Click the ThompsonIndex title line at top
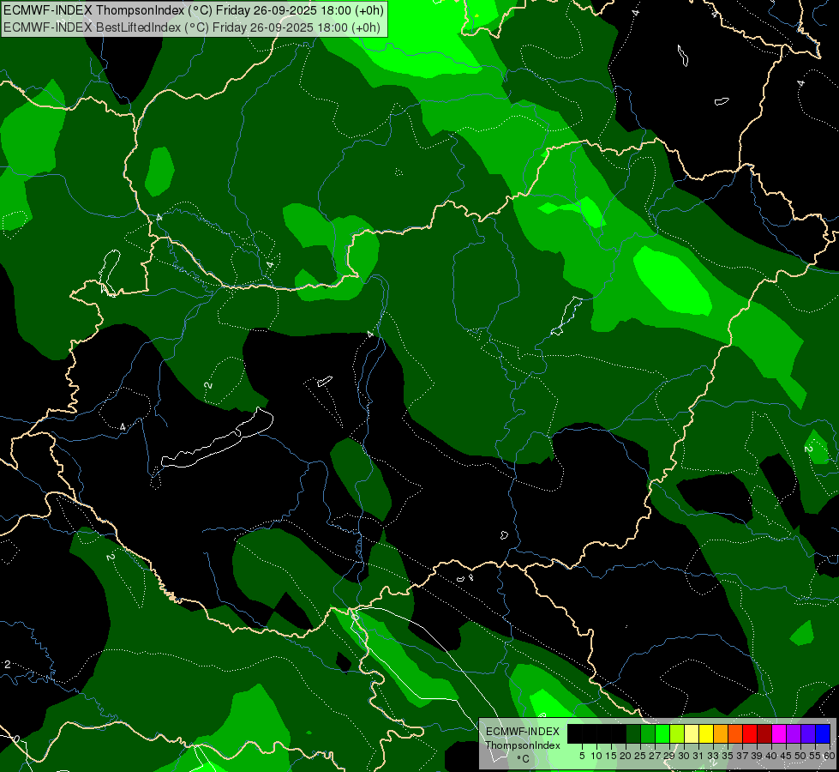Image resolution: width=839 pixels, height=772 pixels. (x=194, y=10)
